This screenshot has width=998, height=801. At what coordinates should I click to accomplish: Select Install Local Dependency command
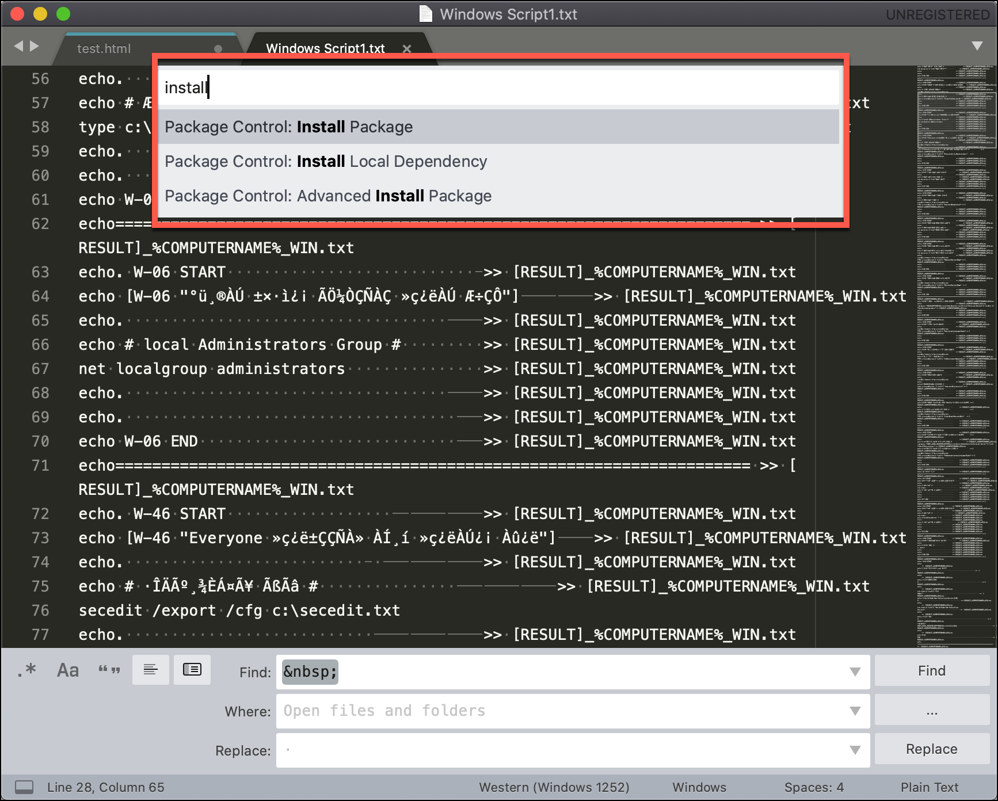(498, 161)
